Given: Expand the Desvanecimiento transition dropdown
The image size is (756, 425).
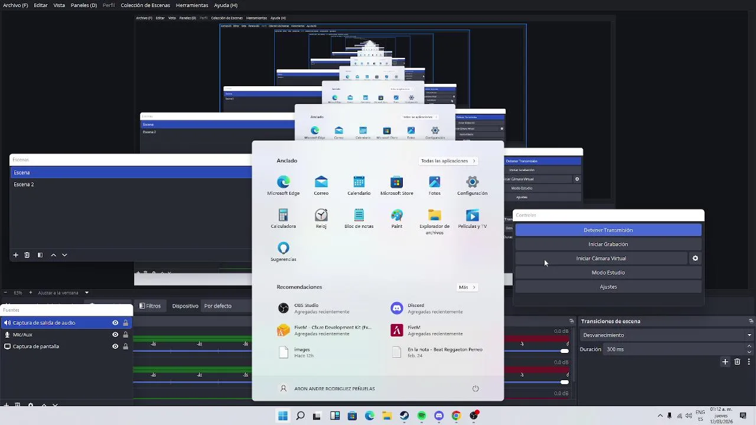Looking at the screenshot, I should click(x=667, y=335).
